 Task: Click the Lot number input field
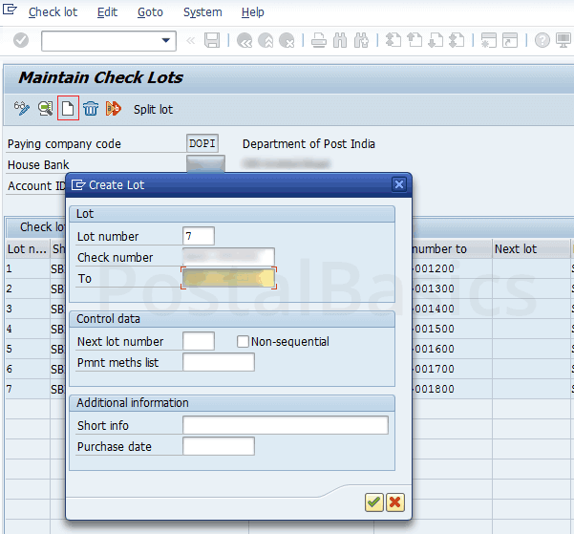click(199, 236)
